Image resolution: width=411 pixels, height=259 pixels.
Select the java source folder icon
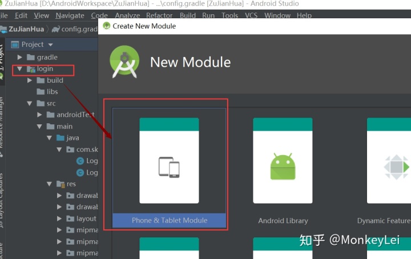(x=61, y=137)
